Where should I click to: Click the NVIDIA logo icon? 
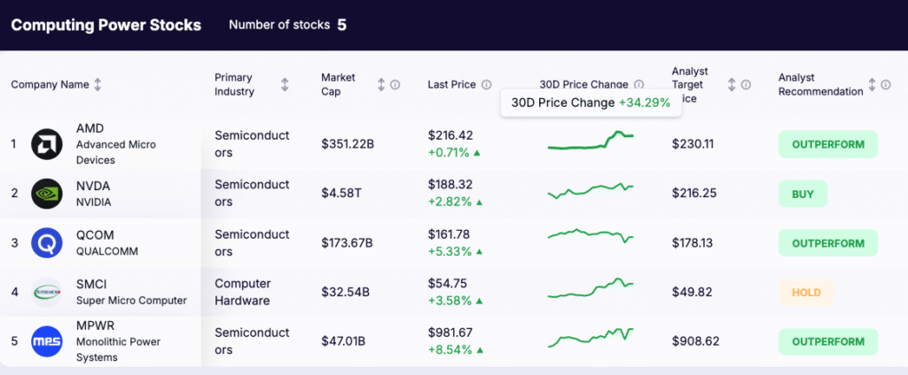tap(47, 194)
